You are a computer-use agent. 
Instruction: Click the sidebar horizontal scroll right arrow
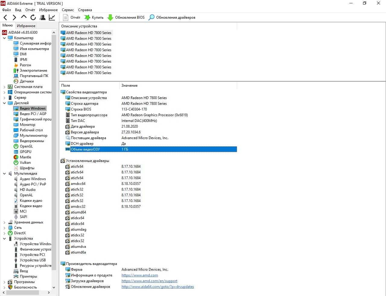(49, 292)
